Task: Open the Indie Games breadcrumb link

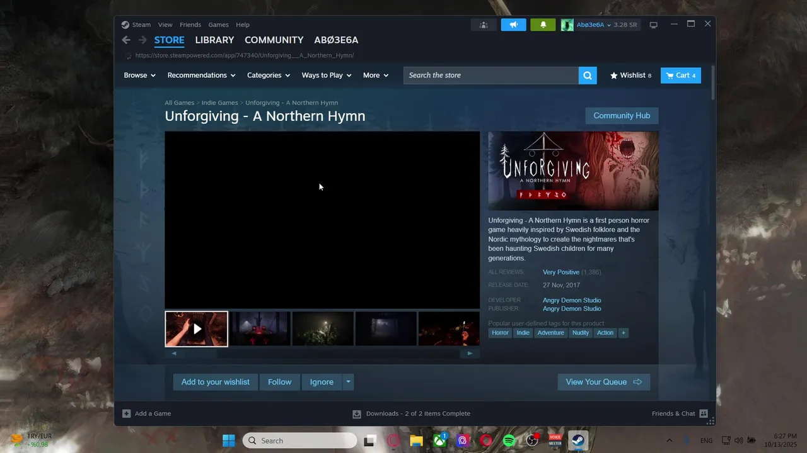Action: click(x=219, y=103)
